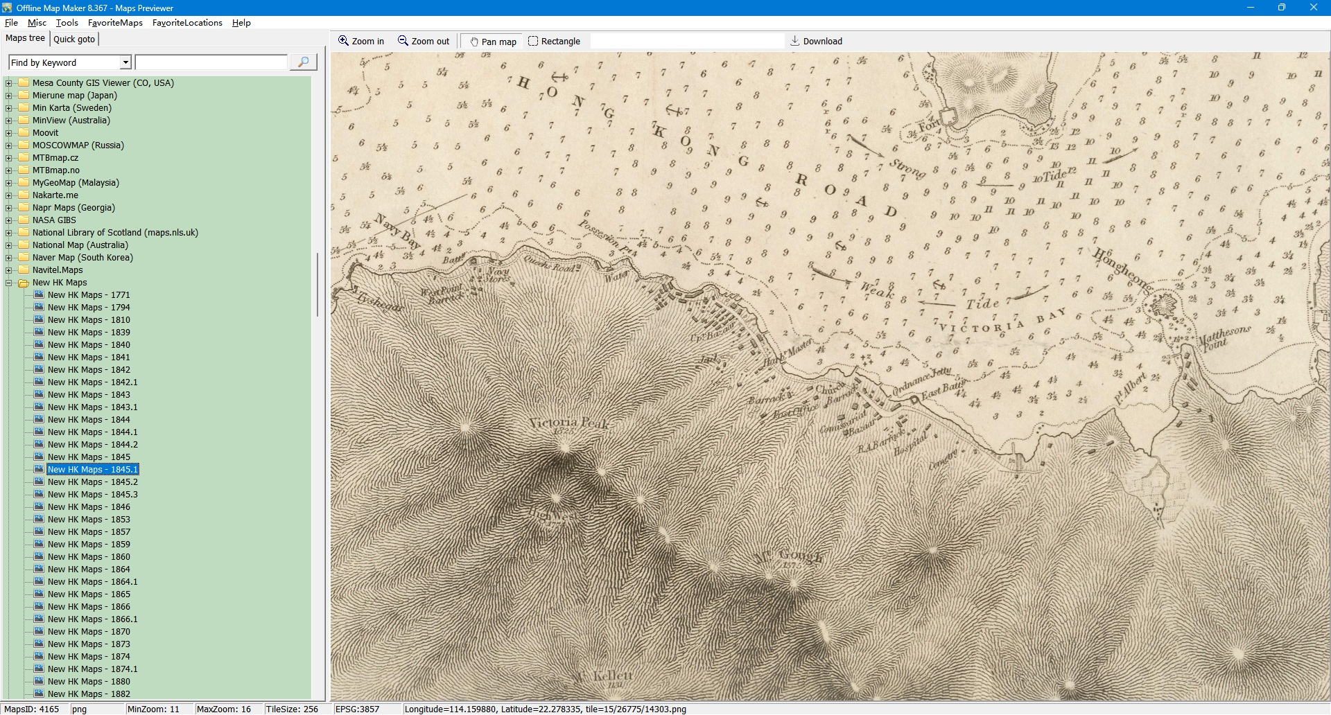Click the empty field beside Rectangle tool
The height and width of the screenshot is (715, 1331).
tap(686, 42)
